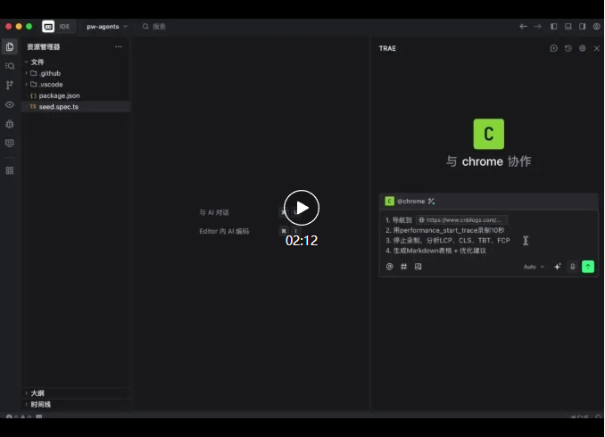The image size is (605, 437).
Task: Click the TRAE app logo icon
Action: [x=48, y=27]
